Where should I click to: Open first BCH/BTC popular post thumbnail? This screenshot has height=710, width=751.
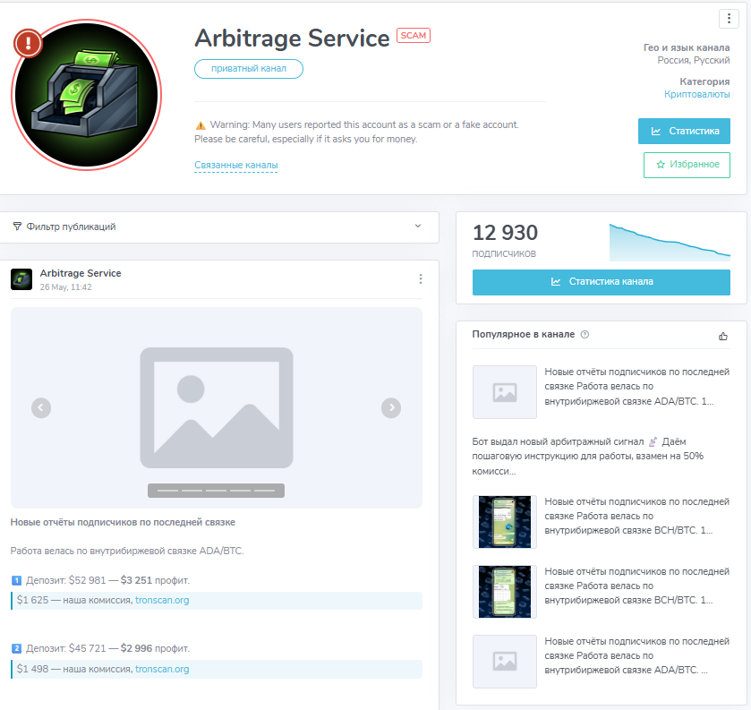(505, 522)
